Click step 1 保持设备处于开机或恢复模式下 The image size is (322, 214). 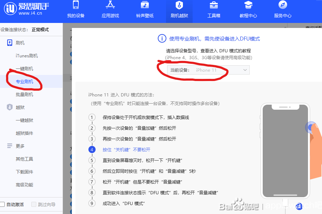(146, 117)
